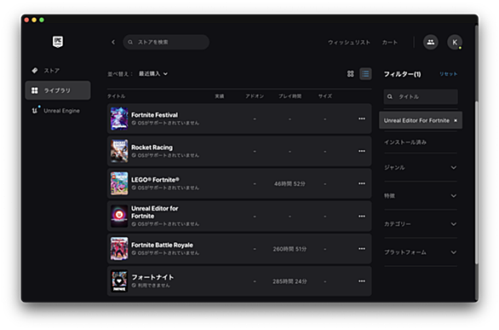Screen dimensions: 499x330
Task: Click the タイトル filter input field
Action: 421,96
